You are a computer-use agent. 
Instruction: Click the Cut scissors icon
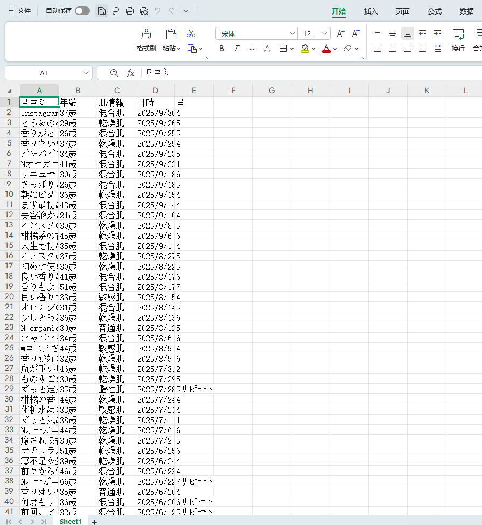point(191,33)
